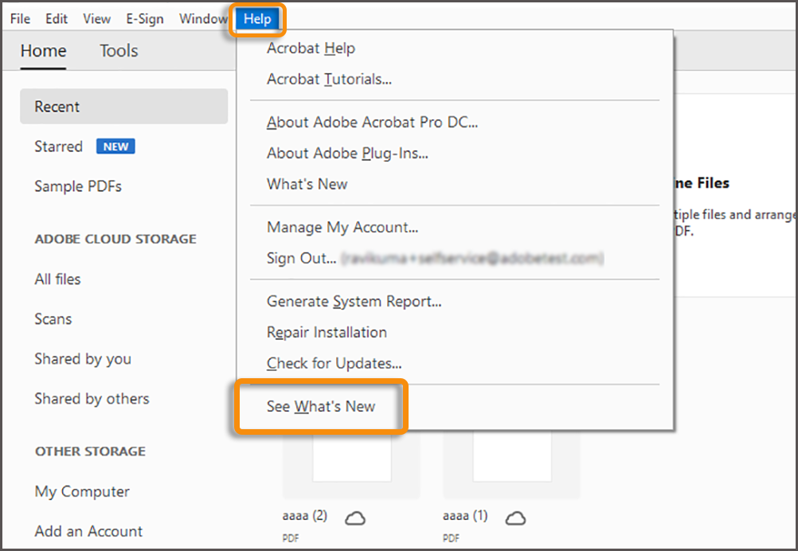Viewport: 798px width, 551px height.
Task: Browse My Computer storage location
Action: pyautogui.click(x=81, y=492)
